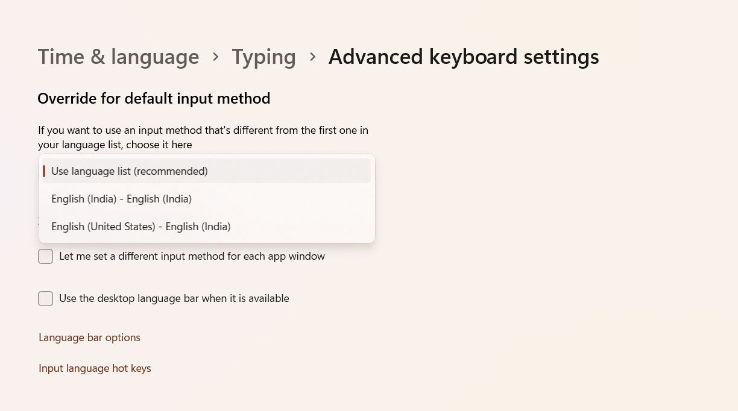The width and height of the screenshot is (738, 411).
Task: Click the chevron after Time & language
Action: click(x=216, y=57)
